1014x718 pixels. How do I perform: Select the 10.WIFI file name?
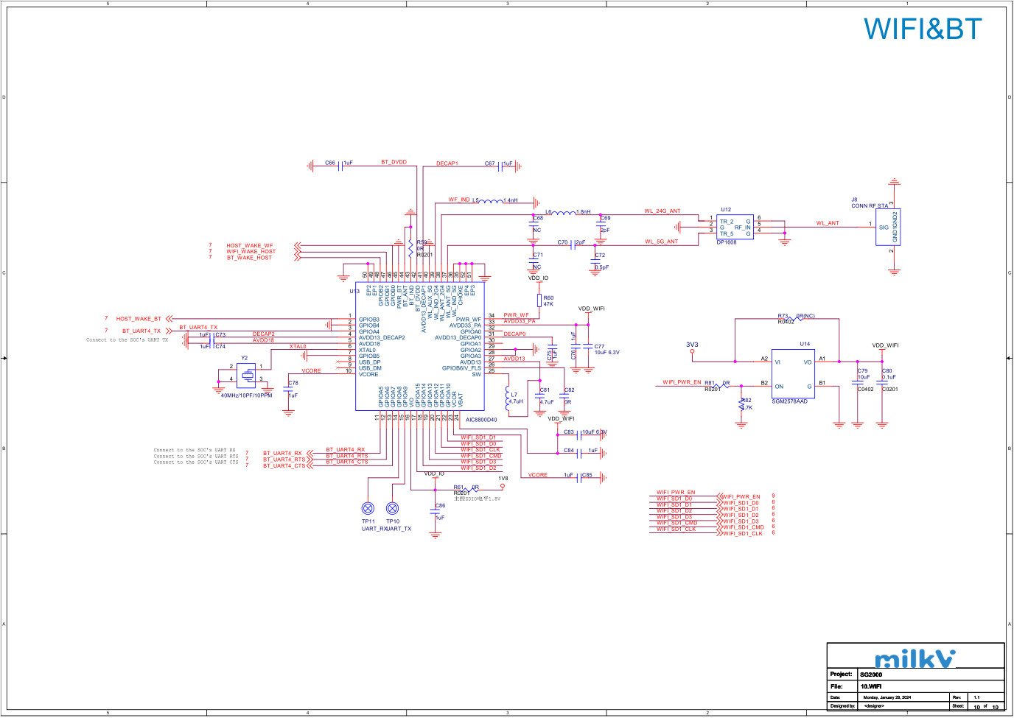tap(871, 686)
